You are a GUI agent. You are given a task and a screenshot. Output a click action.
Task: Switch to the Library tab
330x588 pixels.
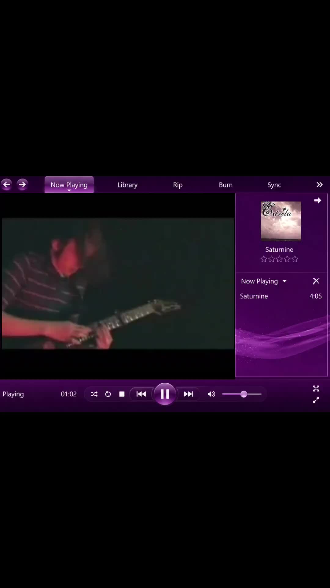pos(127,185)
